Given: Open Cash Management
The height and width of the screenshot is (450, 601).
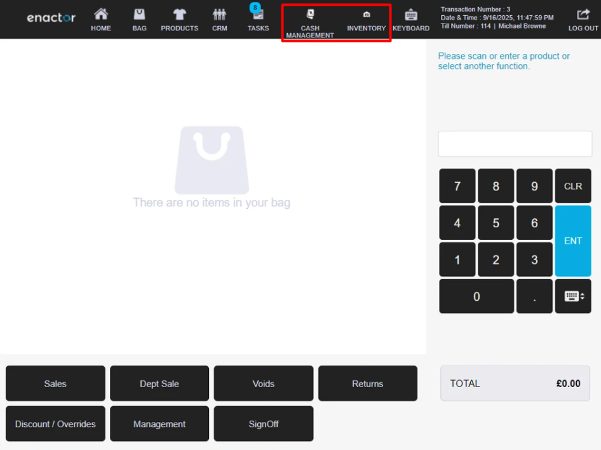Looking at the screenshot, I should coord(309,19).
